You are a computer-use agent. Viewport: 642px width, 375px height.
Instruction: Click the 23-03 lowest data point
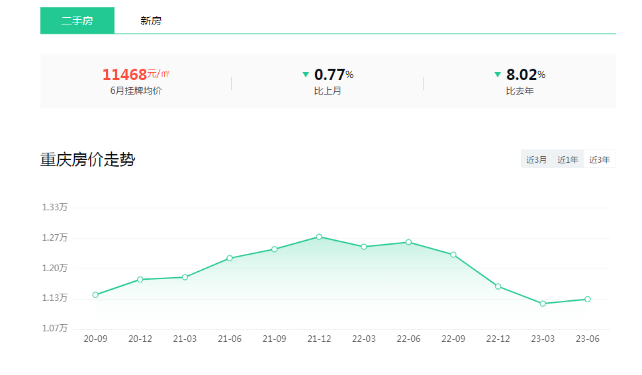click(543, 304)
